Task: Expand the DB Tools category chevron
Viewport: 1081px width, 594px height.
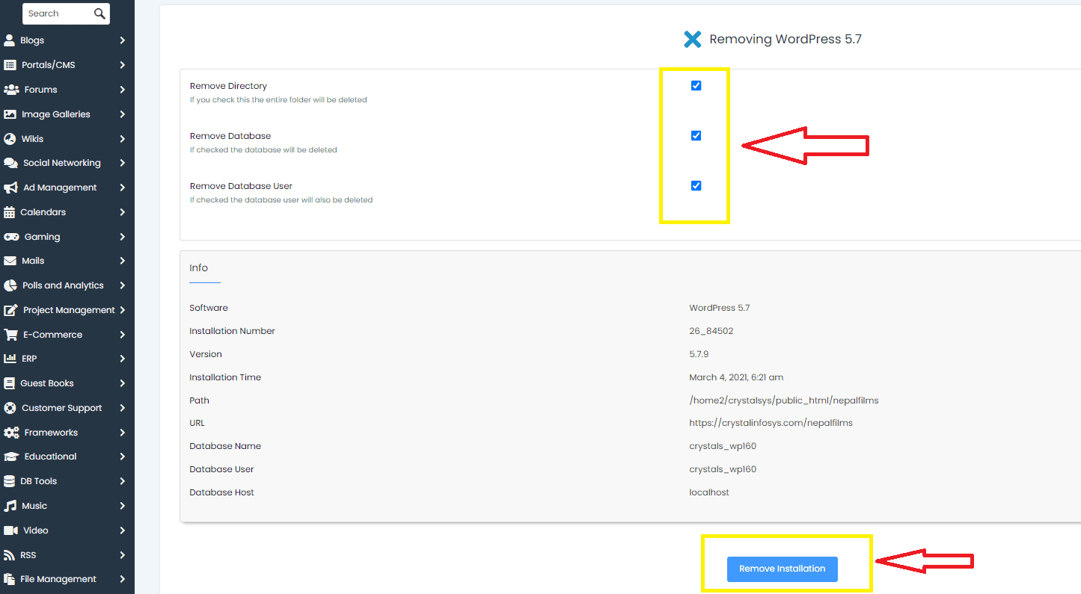Action: (x=122, y=481)
